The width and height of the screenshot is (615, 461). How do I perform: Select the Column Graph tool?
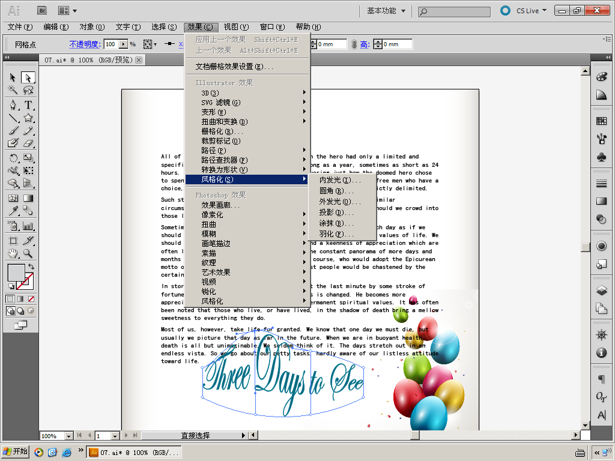click(x=28, y=226)
